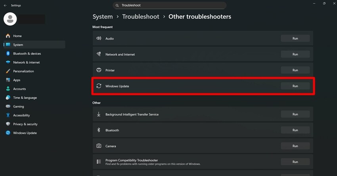Open Gaming settings page

point(34,106)
